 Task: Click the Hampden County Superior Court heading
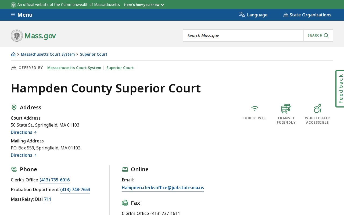pos(106,88)
